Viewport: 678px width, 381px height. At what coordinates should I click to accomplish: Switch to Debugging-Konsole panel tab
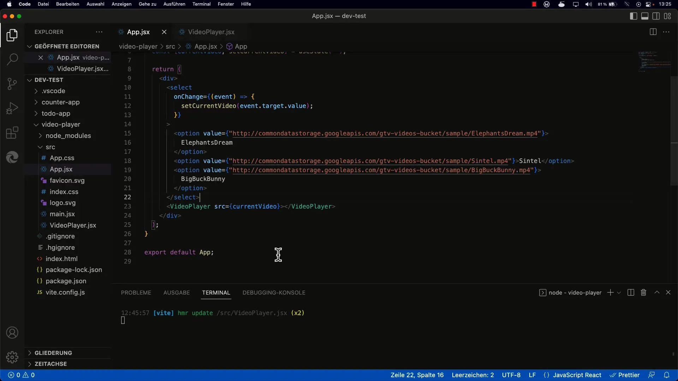point(274,292)
